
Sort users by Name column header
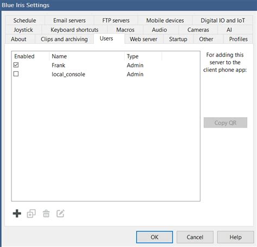click(x=87, y=56)
